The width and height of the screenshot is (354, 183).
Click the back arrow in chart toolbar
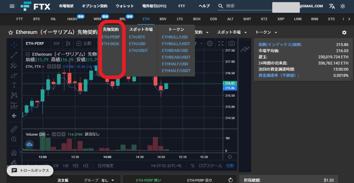tap(14, 116)
